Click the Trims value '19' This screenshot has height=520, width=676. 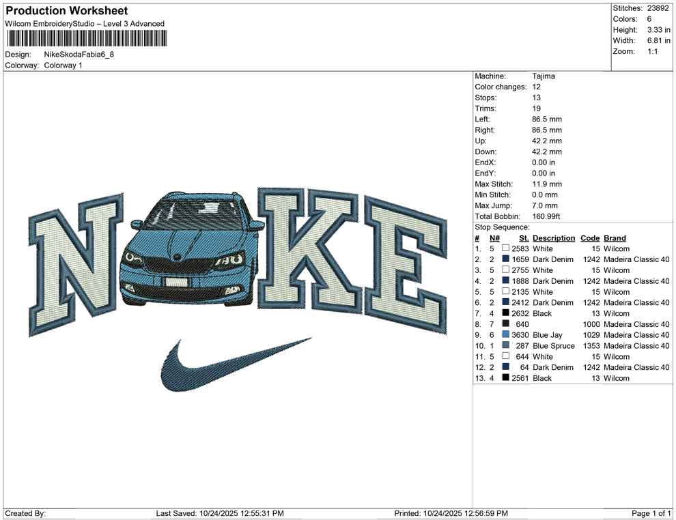click(536, 108)
